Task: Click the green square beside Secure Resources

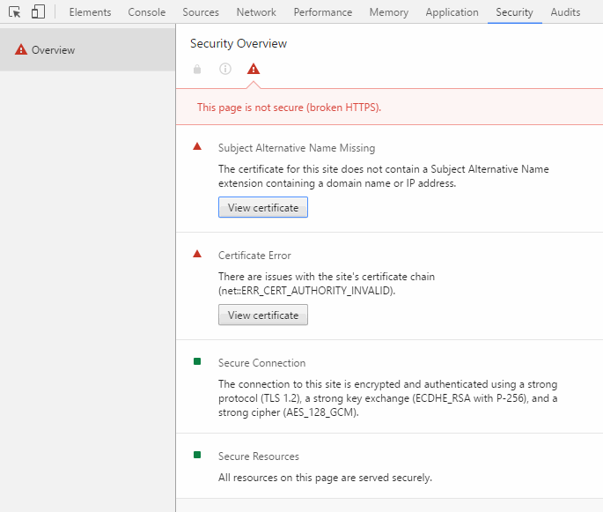Action: coord(197,455)
